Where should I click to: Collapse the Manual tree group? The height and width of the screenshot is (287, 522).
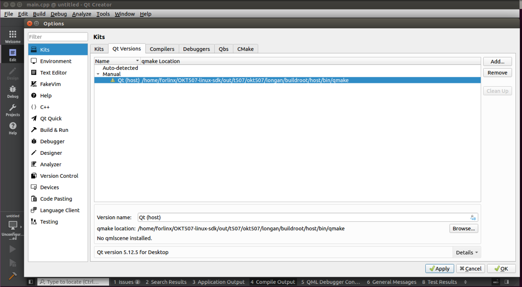(98, 74)
